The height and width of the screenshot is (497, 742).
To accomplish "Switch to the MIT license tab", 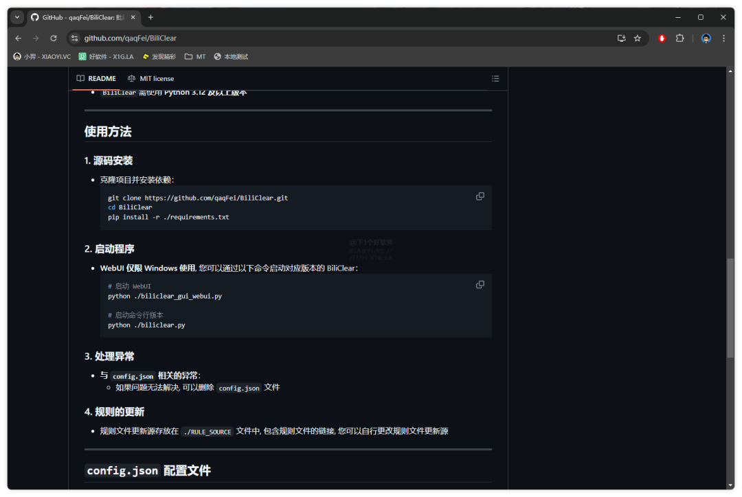I will click(151, 78).
